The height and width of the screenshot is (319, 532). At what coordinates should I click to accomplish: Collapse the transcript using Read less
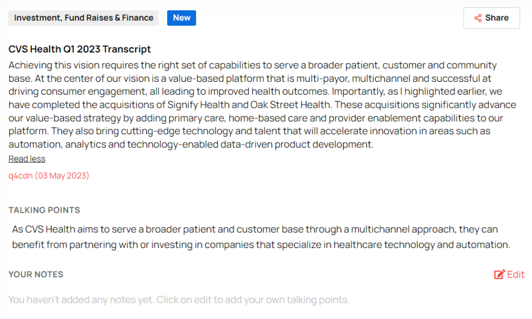(27, 158)
